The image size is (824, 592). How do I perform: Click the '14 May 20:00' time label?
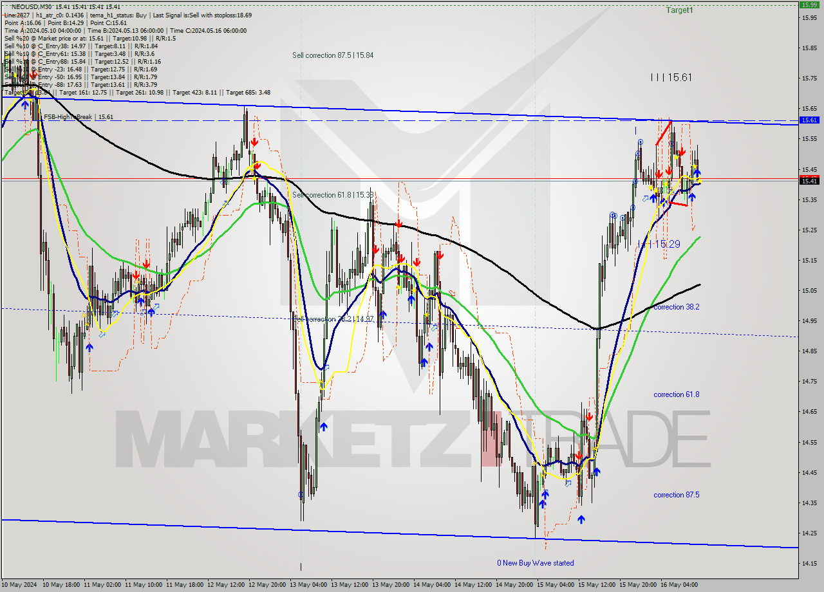pos(516,585)
